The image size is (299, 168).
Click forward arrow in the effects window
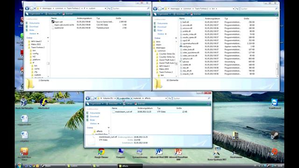pyautogui.click(x=92, y=98)
